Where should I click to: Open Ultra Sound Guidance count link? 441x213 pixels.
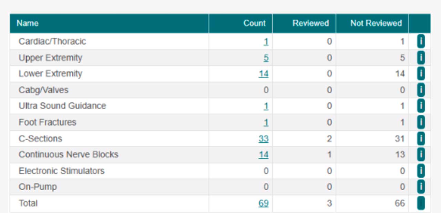tap(266, 106)
